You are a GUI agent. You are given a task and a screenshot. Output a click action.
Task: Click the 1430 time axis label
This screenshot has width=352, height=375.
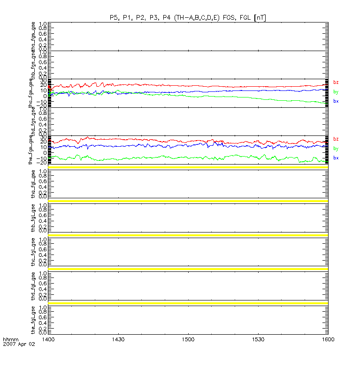pos(118,339)
